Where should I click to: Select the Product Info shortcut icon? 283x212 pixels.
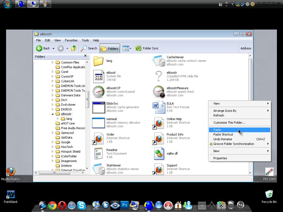tap(158, 139)
